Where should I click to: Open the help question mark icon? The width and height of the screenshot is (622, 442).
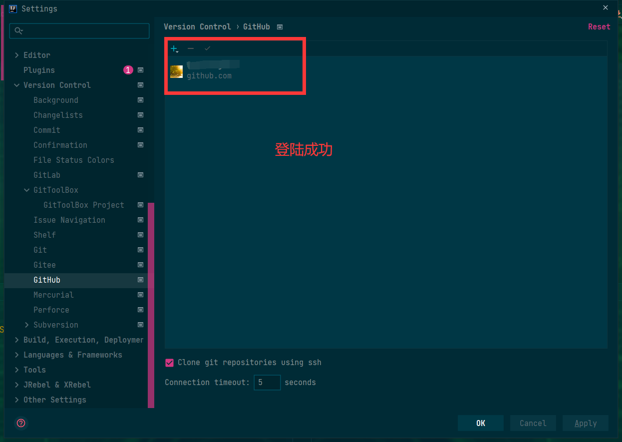point(21,423)
